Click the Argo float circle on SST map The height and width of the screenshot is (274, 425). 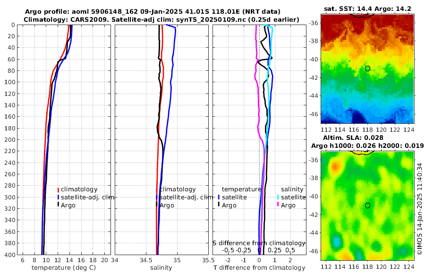click(367, 68)
